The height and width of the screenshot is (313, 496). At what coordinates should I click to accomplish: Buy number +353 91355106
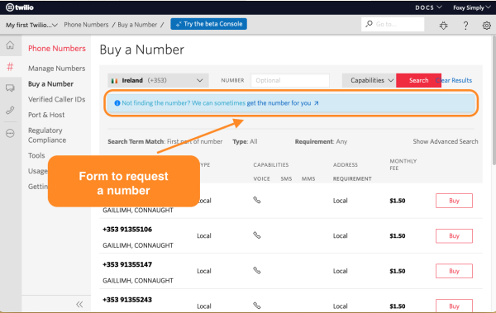tap(454, 236)
